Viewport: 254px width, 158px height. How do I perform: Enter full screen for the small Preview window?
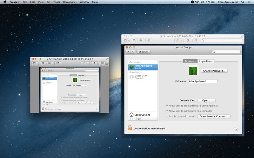coord(107,59)
